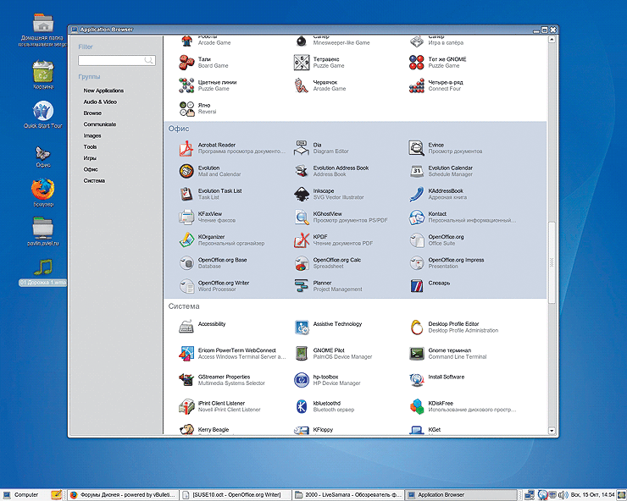Open pavlin.aviel.ru desktop folder icon

pos(42,228)
